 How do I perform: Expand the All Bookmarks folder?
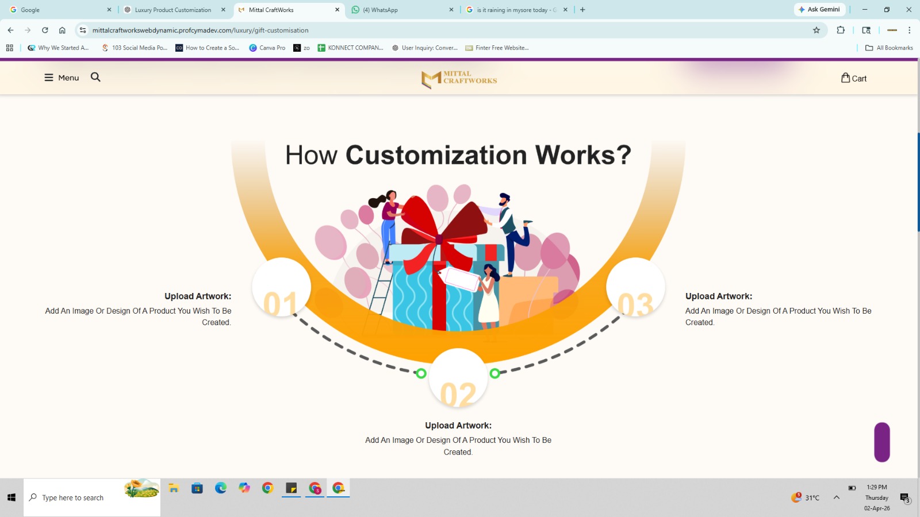pos(889,48)
